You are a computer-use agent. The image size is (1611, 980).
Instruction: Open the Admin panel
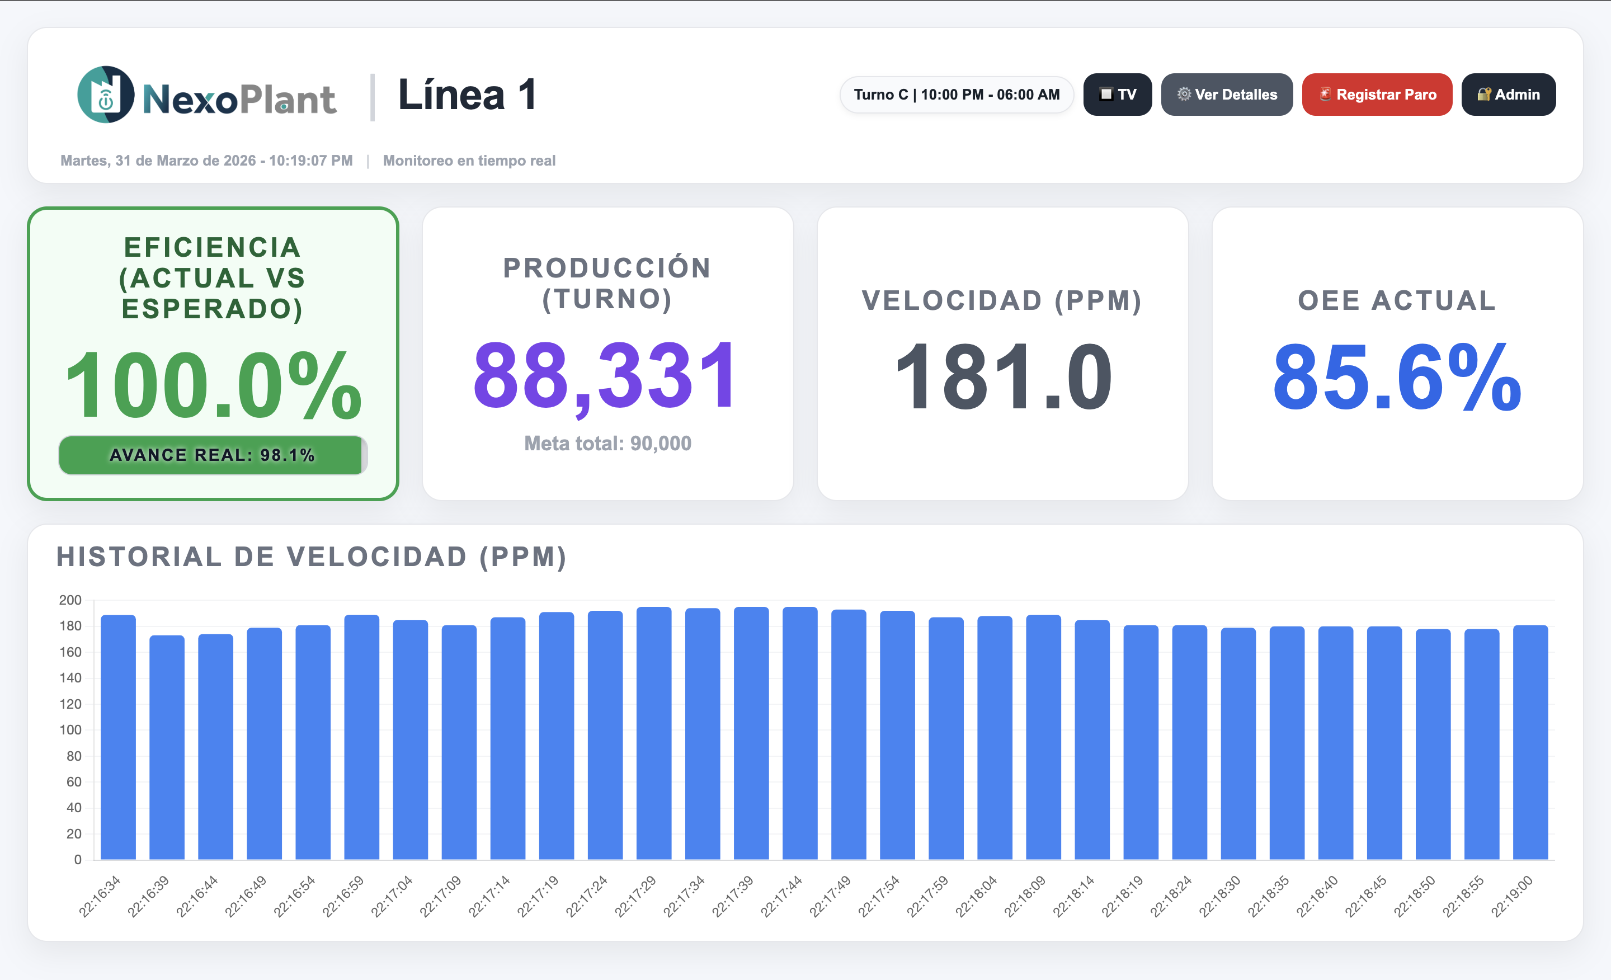click(1508, 95)
